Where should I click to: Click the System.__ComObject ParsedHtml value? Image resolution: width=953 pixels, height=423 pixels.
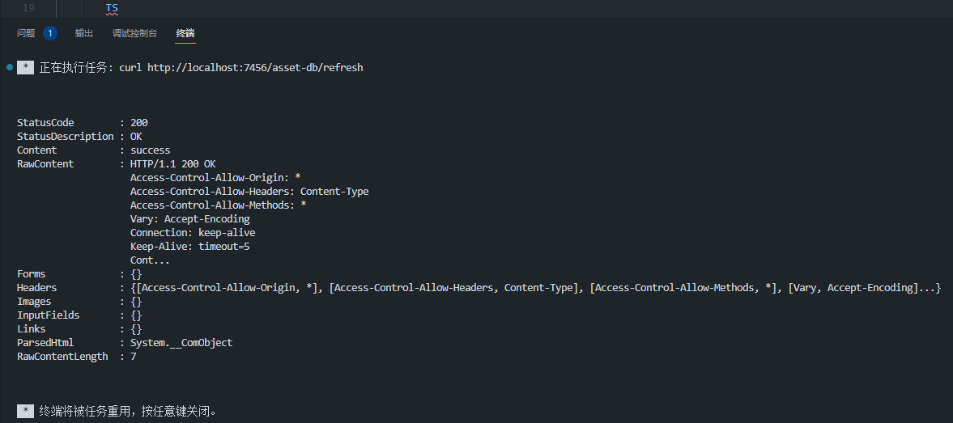(x=181, y=343)
